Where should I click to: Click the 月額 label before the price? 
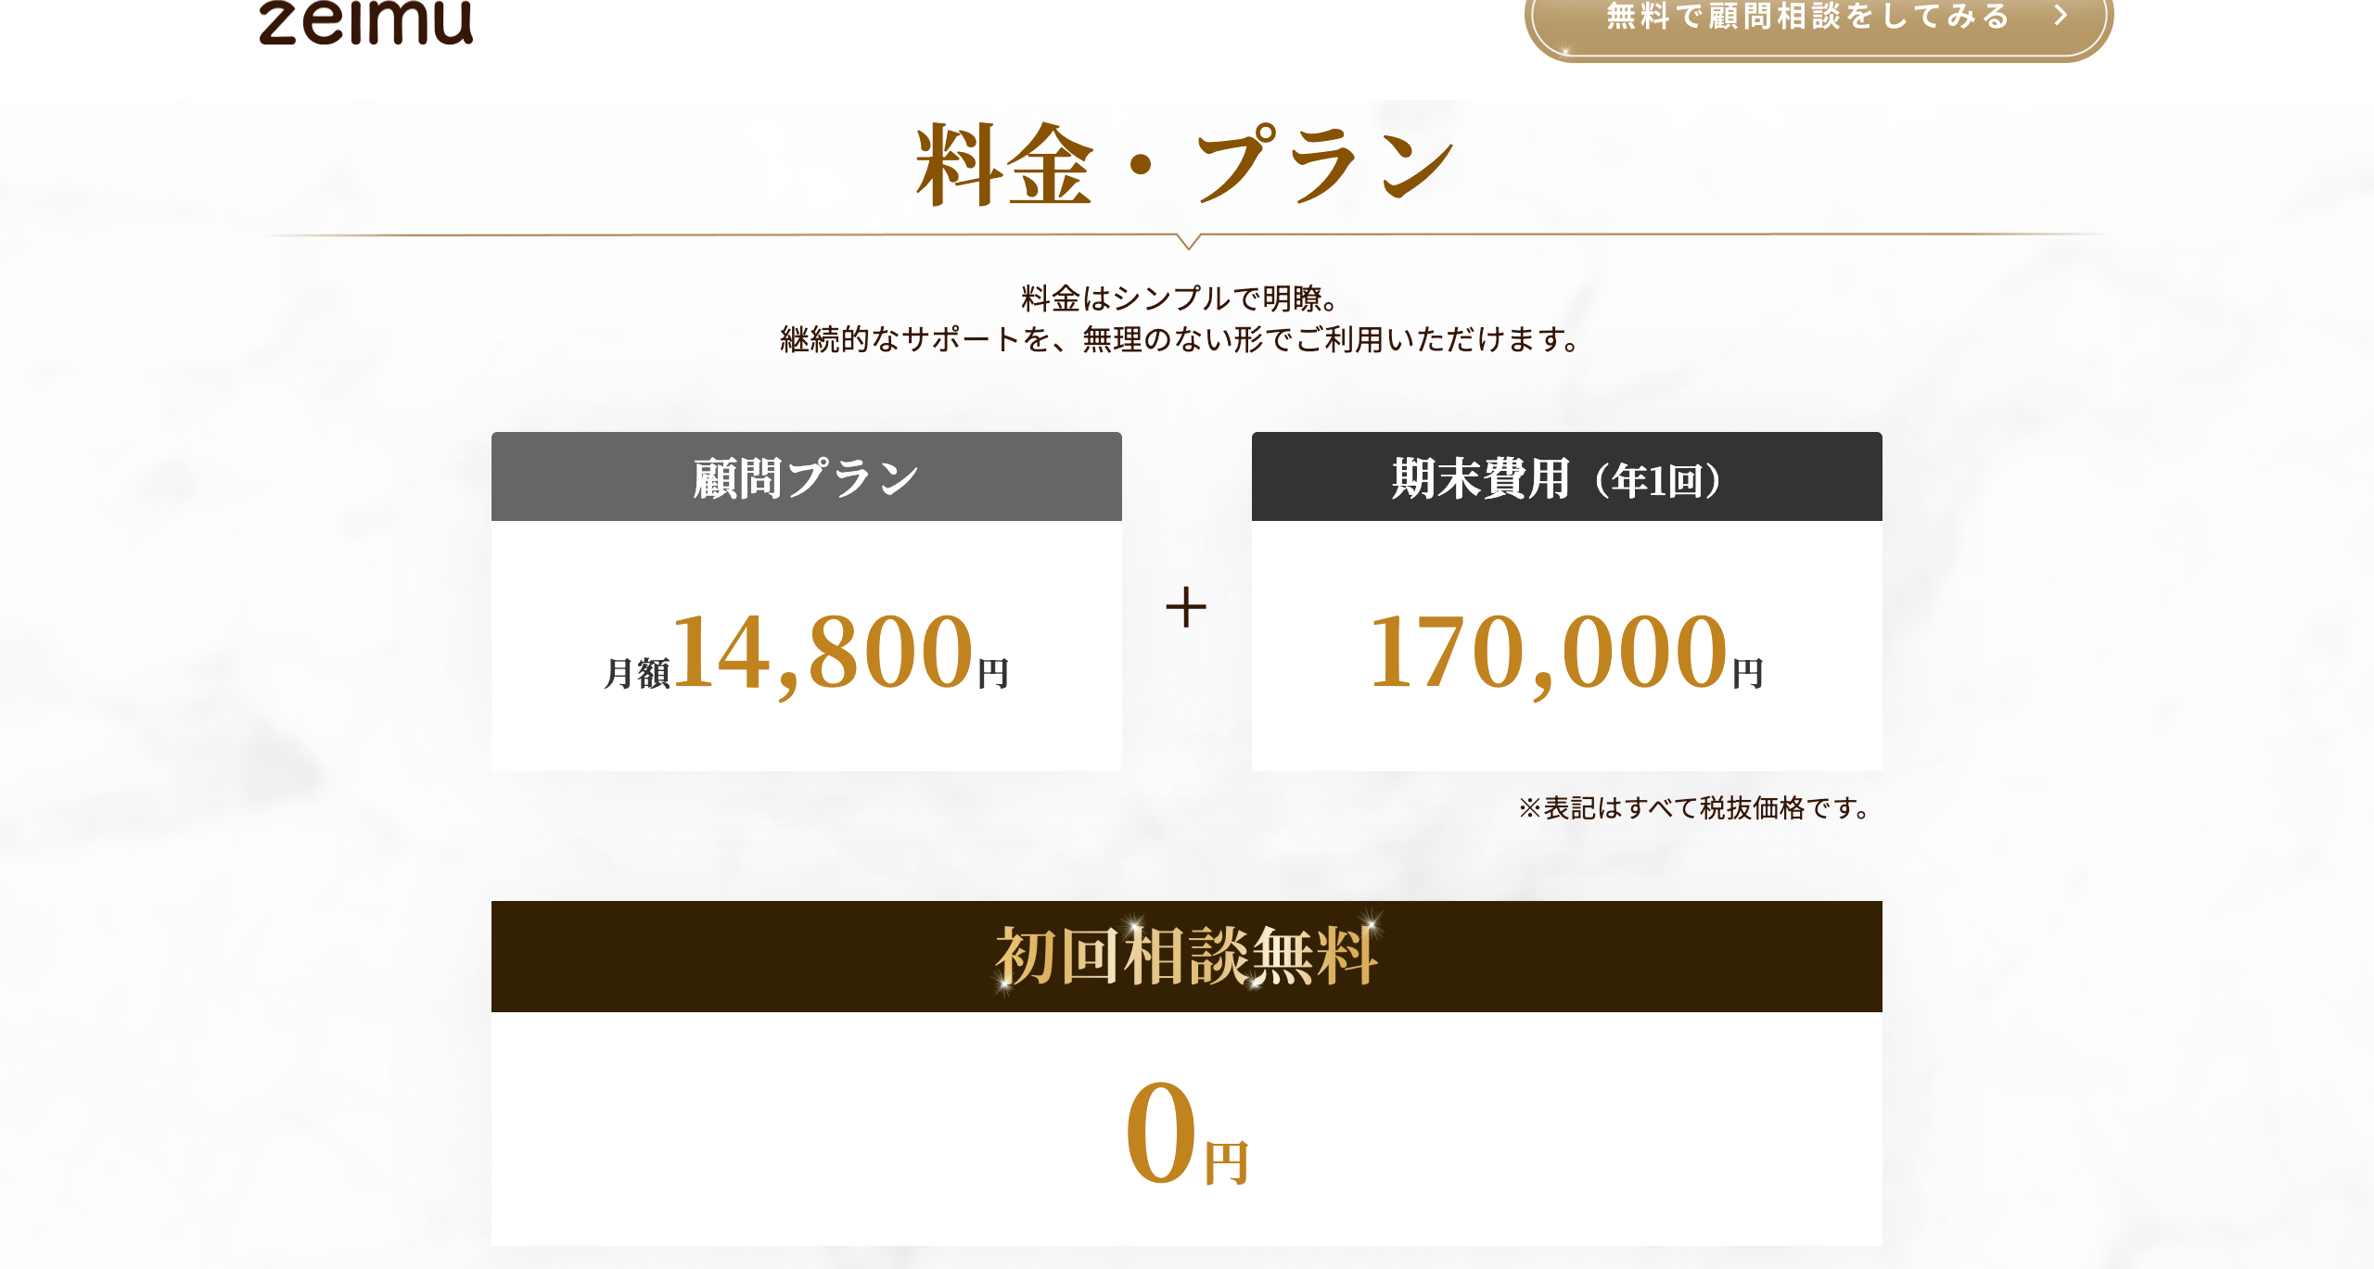point(636,673)
